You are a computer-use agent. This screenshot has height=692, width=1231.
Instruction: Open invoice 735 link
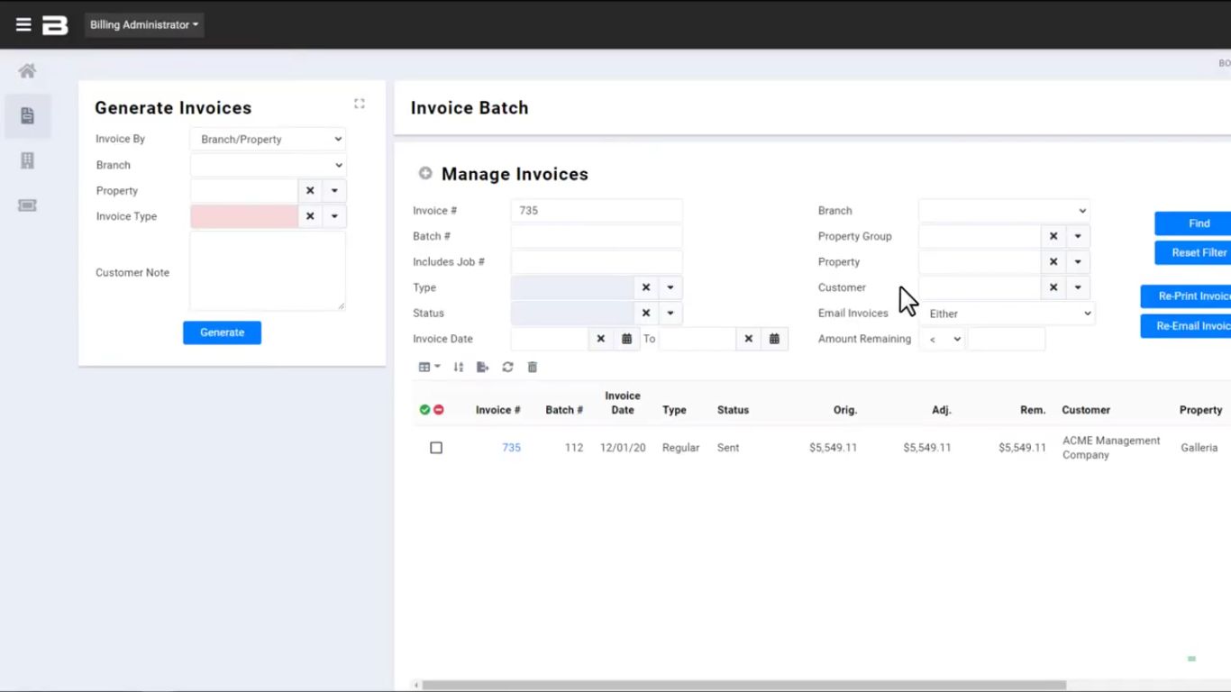[511, 448]
